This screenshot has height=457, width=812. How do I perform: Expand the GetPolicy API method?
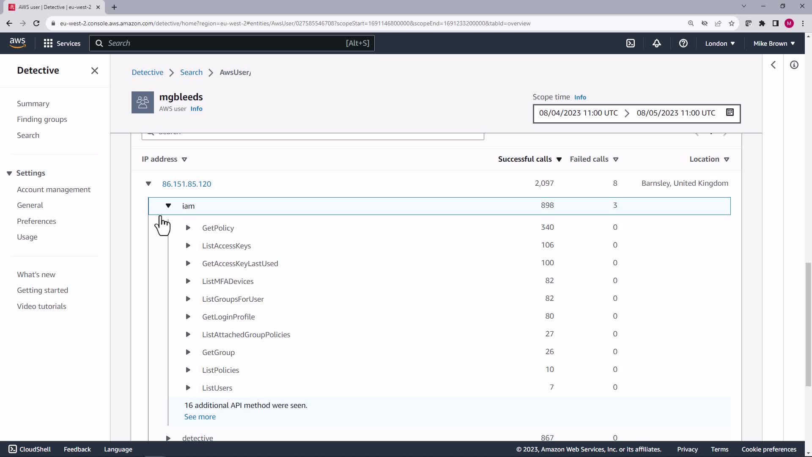pyautogui.click(x=188, y=228)
